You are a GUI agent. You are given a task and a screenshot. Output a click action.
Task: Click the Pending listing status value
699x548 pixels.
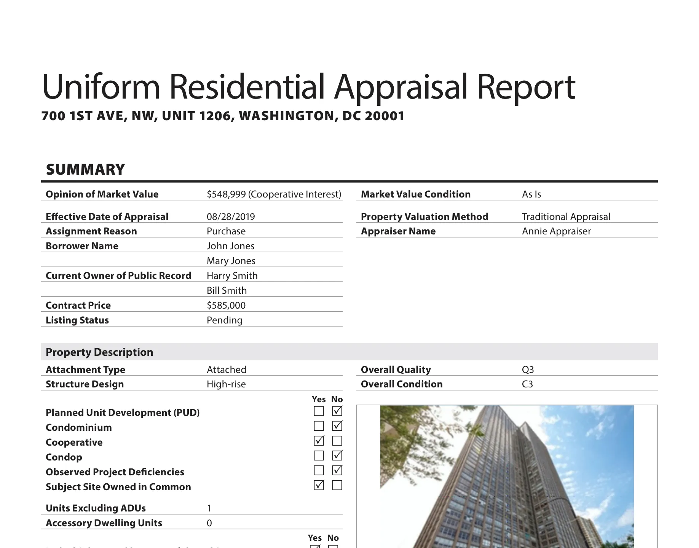(225, 320)
